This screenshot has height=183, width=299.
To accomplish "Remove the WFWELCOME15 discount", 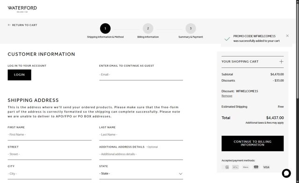I will coord(227,96).
